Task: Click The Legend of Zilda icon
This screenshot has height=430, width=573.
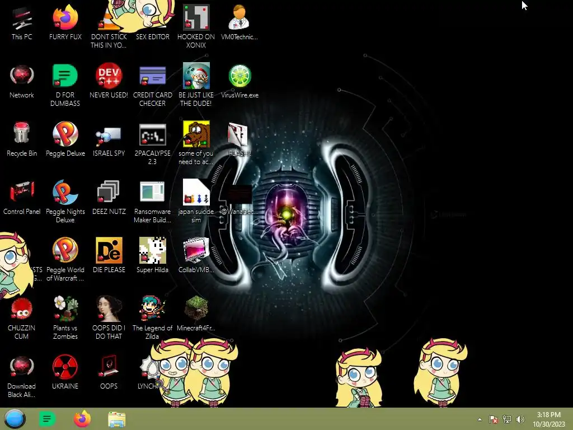Action: (x=152, y=318)
